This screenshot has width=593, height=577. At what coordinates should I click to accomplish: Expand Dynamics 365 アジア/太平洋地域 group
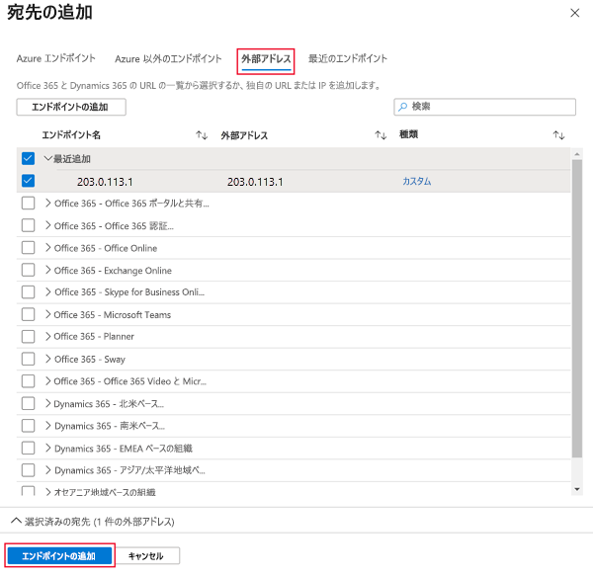coord(48,470)
